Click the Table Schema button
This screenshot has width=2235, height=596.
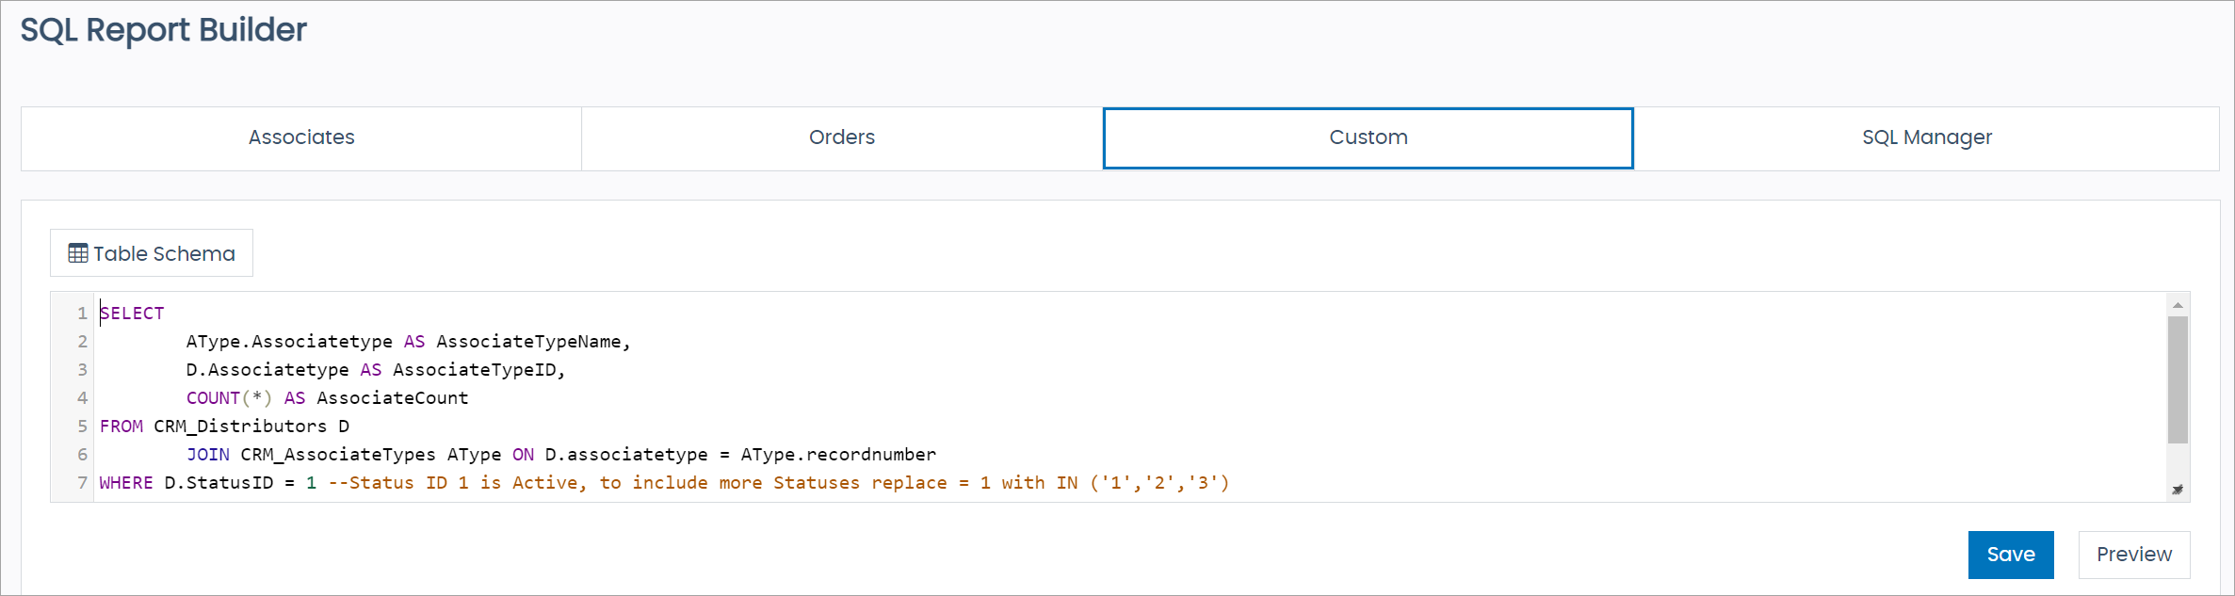pyautogui.click(x=152, y=253)
